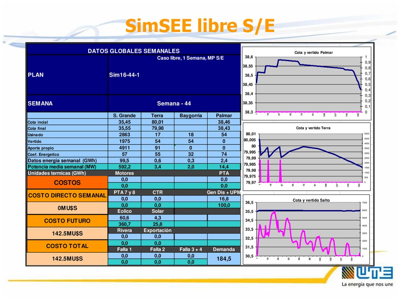Select the '0MU$S' cost value

pyautogui.click(x=67, y=208)
